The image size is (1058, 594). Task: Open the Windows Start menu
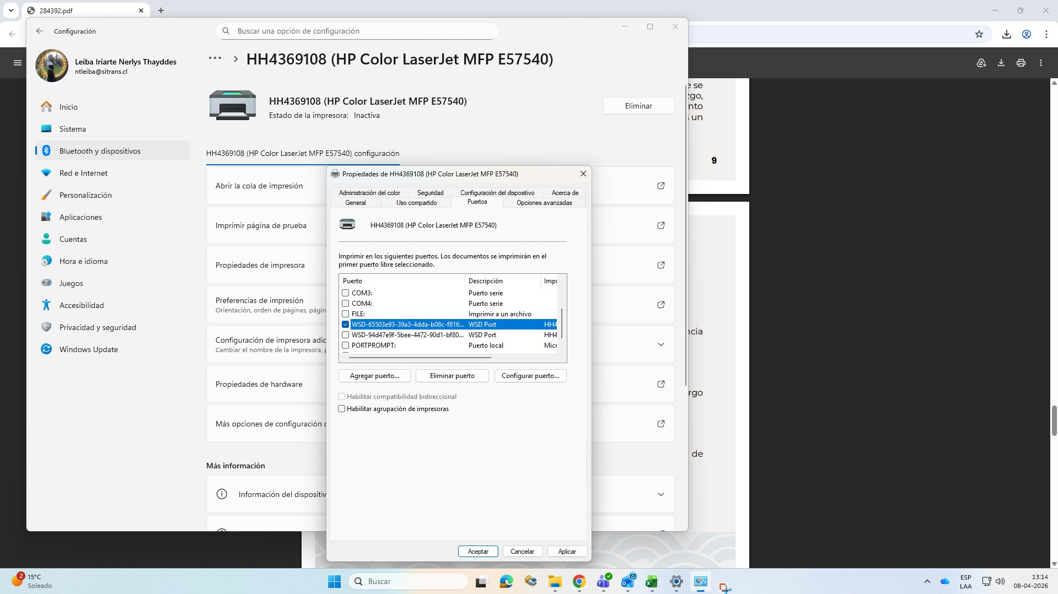tap(335, 581)
